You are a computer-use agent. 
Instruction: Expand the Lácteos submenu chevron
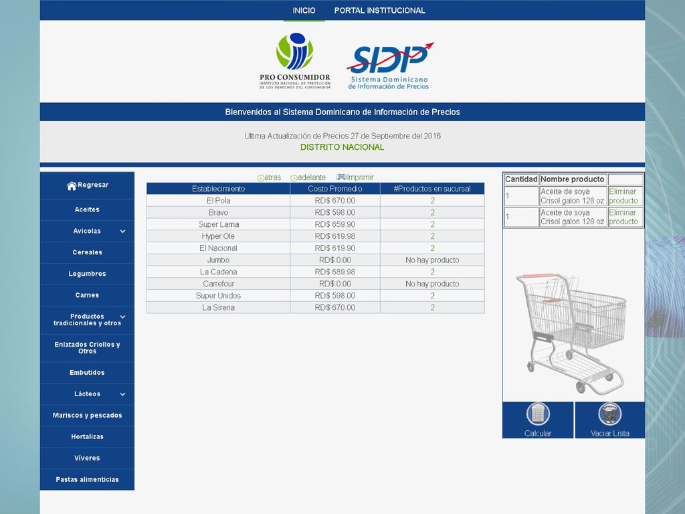pos(123,394)
